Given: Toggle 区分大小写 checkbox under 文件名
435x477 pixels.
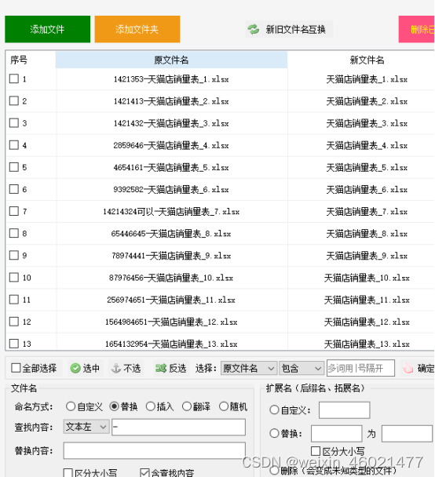Looking at the screenshot, I should point(68,473).
